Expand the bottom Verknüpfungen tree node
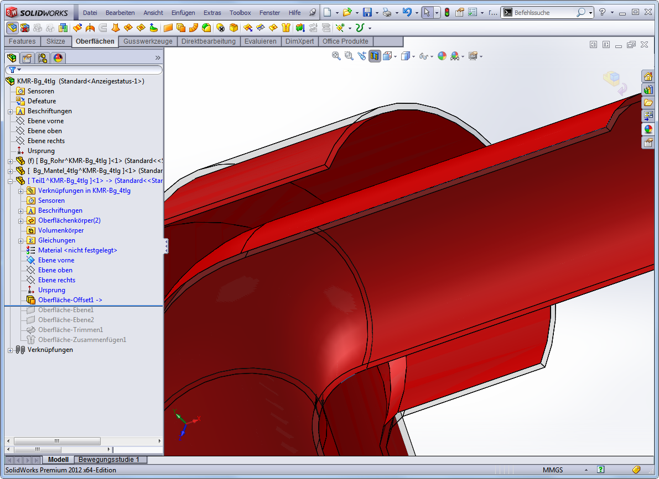659x479 pixels. tap(11, 350)
